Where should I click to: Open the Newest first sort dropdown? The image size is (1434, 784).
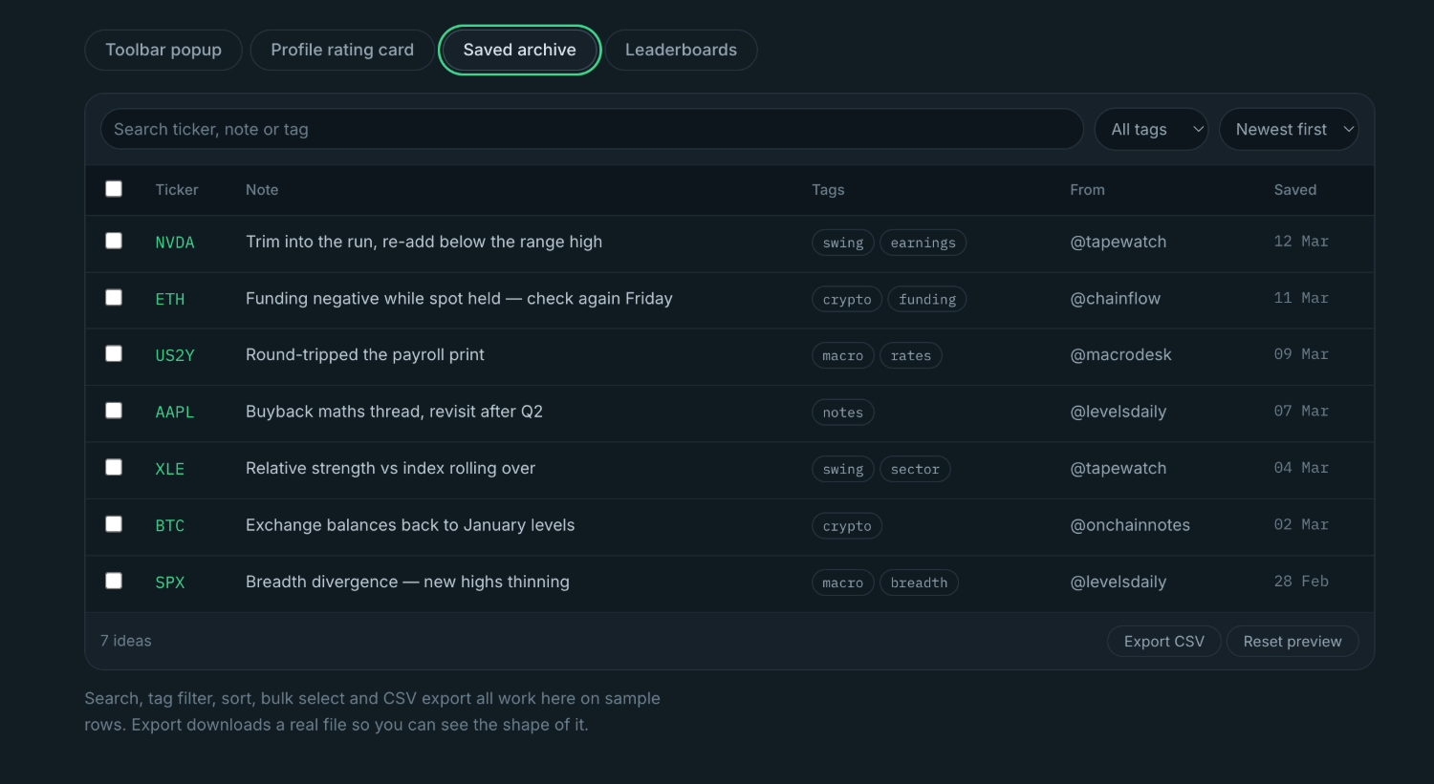coord(1290,129)
